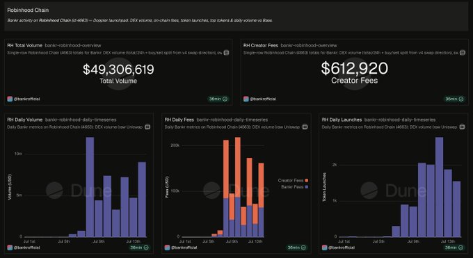Screen dimensions: 473x258
Task: Open @bankrofficial profile in RH Daily Volume panel
Action: pyautogui.click(x=27, y=248)
